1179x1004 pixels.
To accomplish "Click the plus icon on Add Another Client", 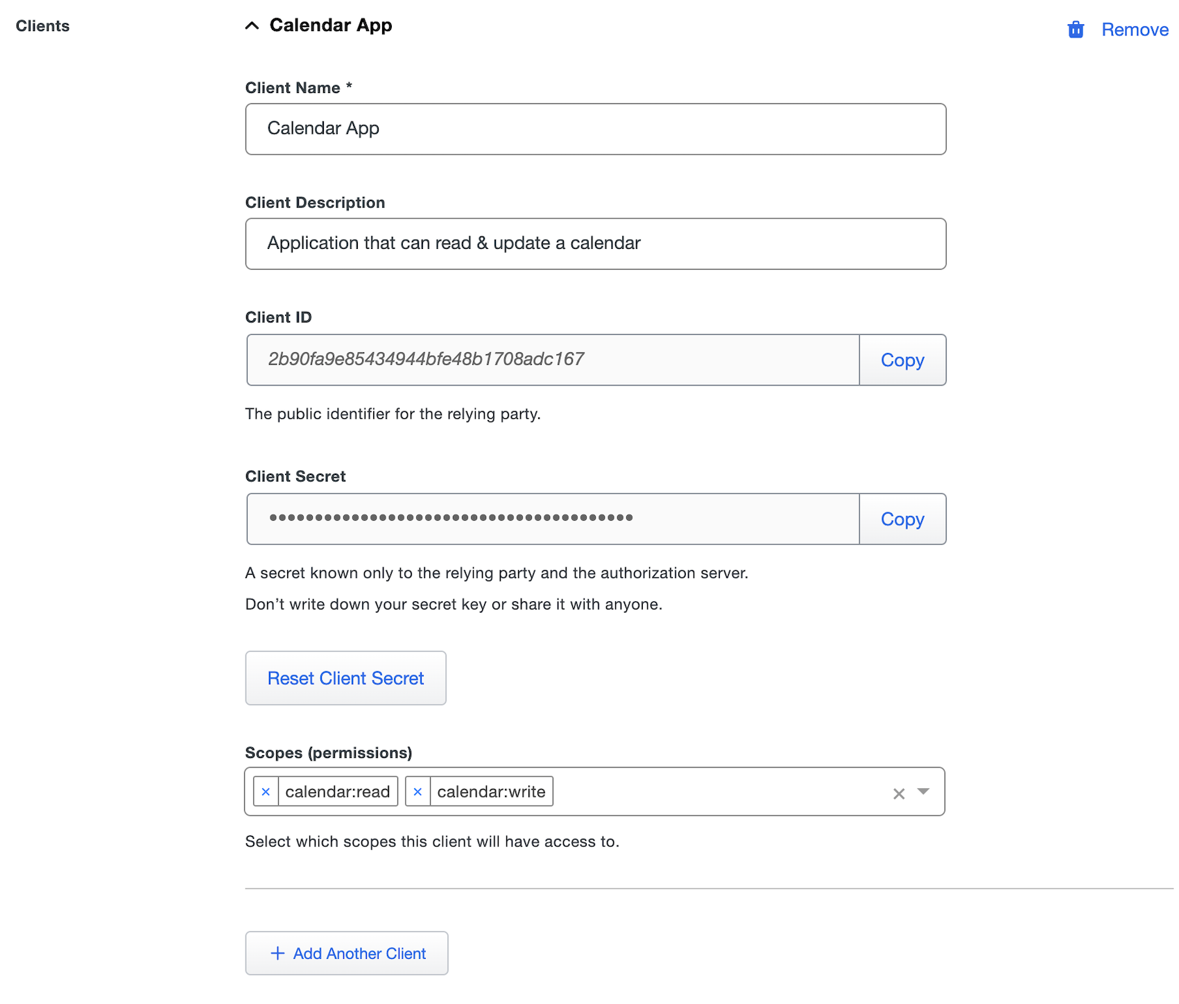I will coord(277,953).
